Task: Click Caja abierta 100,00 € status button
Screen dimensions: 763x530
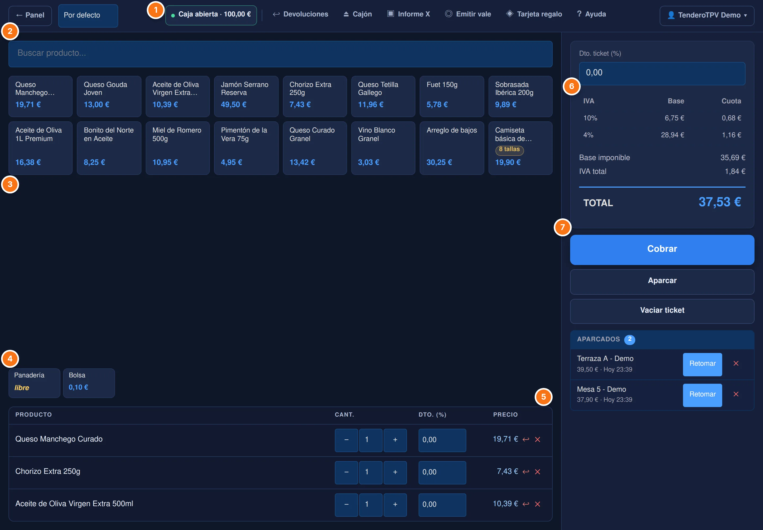Action: click(x=211, y=15)
